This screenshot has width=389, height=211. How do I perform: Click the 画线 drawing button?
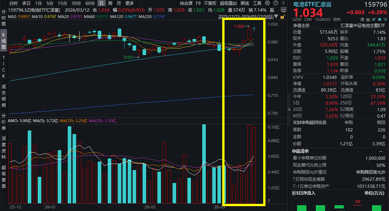point(245,3)
